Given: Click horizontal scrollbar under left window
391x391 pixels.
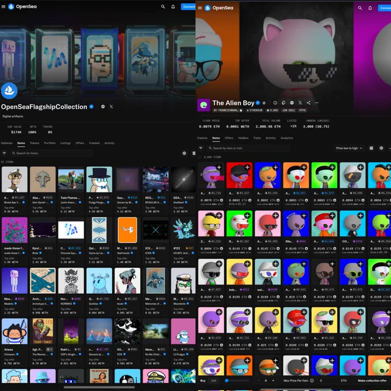Looking at the screenshot, I should pyautogui.click(x=99, y=387).
